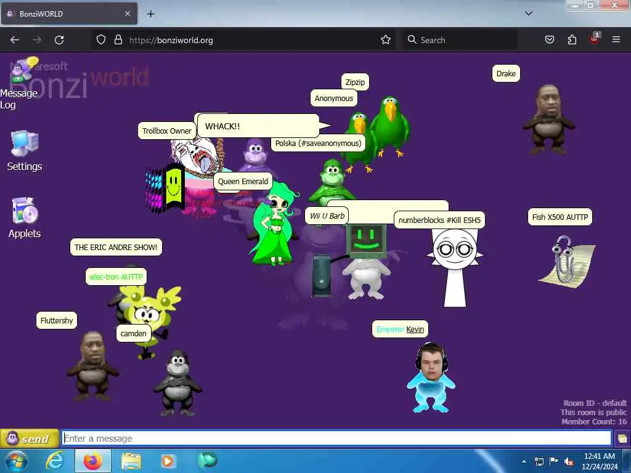Click the Firefox taskbar icon
Viewport: 631px width, 473px height.
pyautogui.click(x=92, y=461)
